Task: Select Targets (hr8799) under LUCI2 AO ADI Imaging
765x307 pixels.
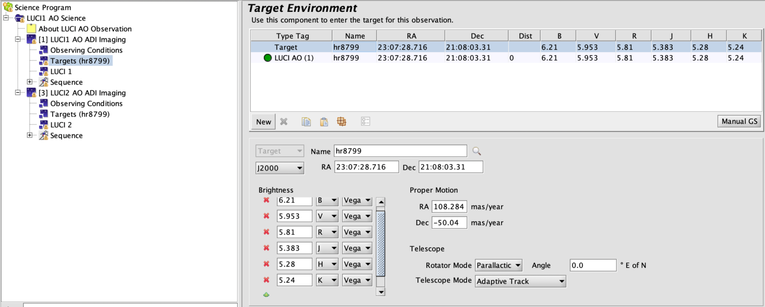Action: [x=80, y=114]
